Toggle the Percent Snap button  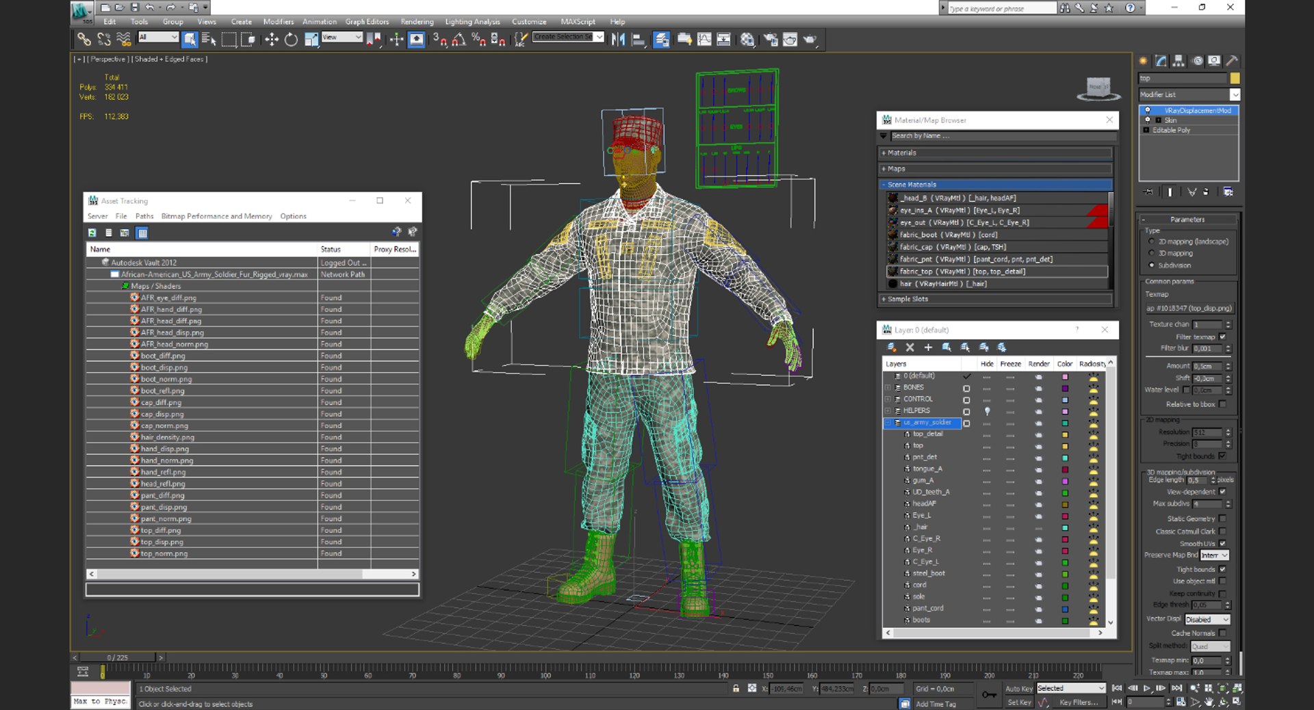click(x=478, y=40)
